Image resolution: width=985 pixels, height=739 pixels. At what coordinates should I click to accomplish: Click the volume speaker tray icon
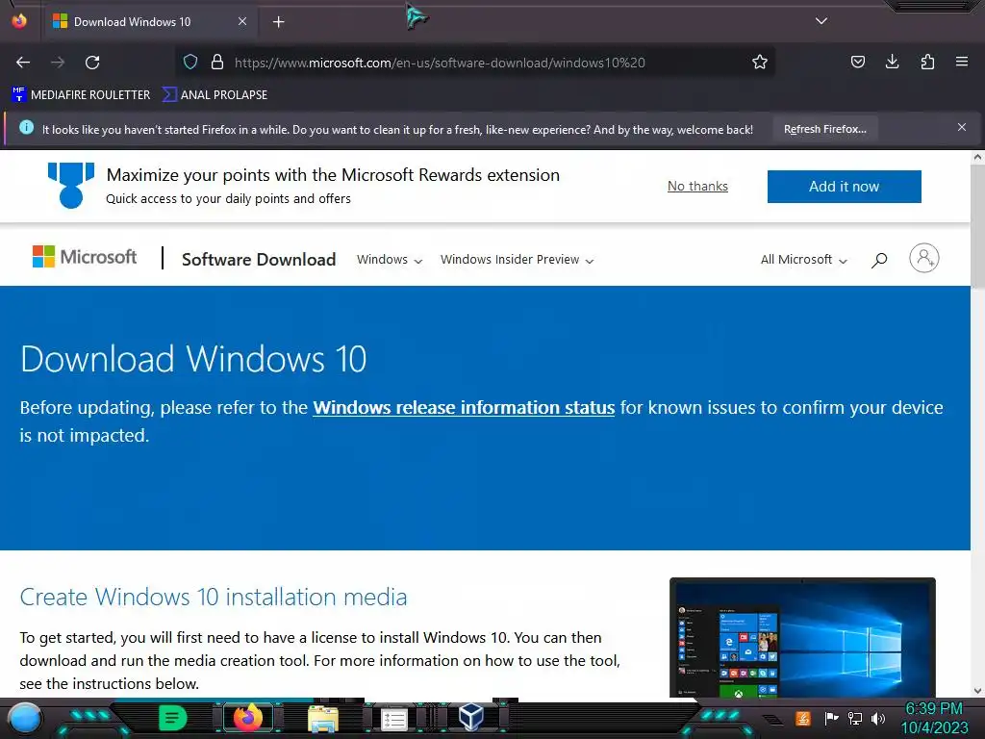point(878,718)
